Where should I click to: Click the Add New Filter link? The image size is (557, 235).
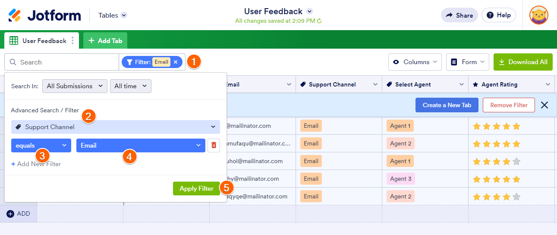coord(36,164)
